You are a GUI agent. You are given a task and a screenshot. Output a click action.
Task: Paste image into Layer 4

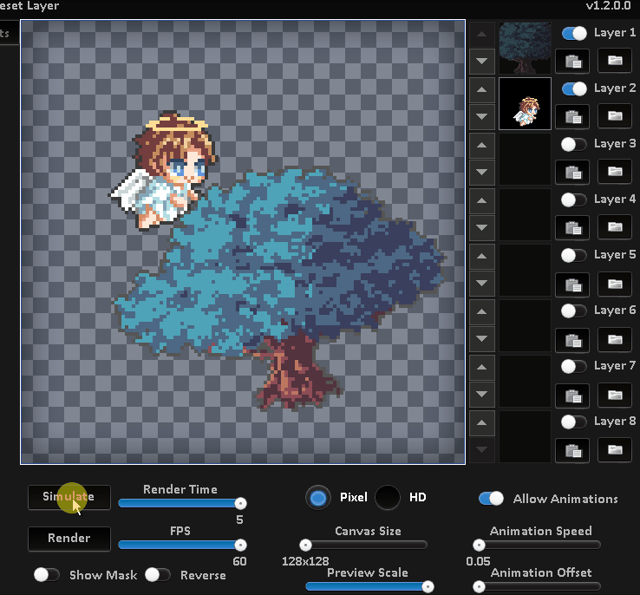(x=572, y=228)
